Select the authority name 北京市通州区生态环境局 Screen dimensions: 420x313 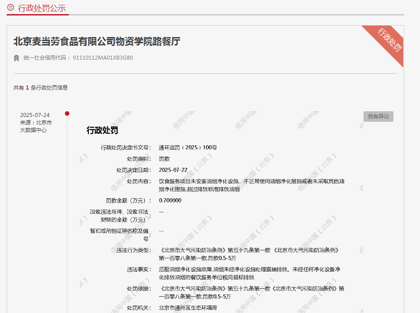[188, 308]
